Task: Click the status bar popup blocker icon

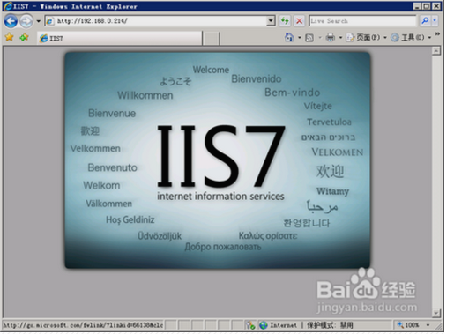Action: [x=250, y=325]
